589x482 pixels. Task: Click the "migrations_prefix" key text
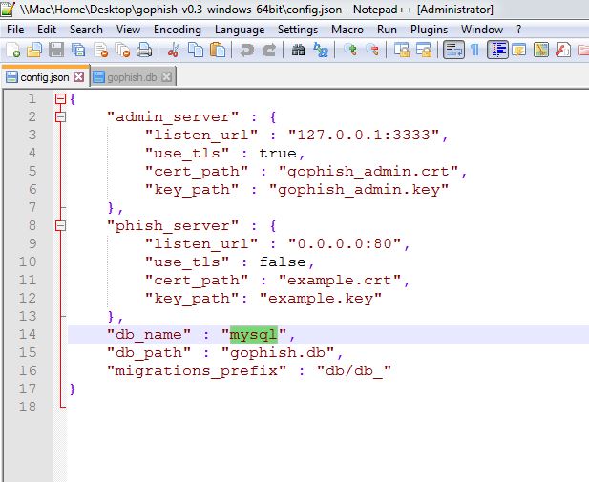click(x=197, y=370)
